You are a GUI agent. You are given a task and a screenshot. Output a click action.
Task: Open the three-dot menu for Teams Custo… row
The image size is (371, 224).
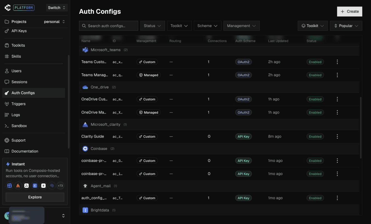pyautogui.click(x=337, y=62)
